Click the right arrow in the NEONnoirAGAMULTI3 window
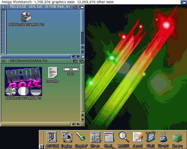The height and width of the screenshot is (149, 187). [x=78, y=124]
